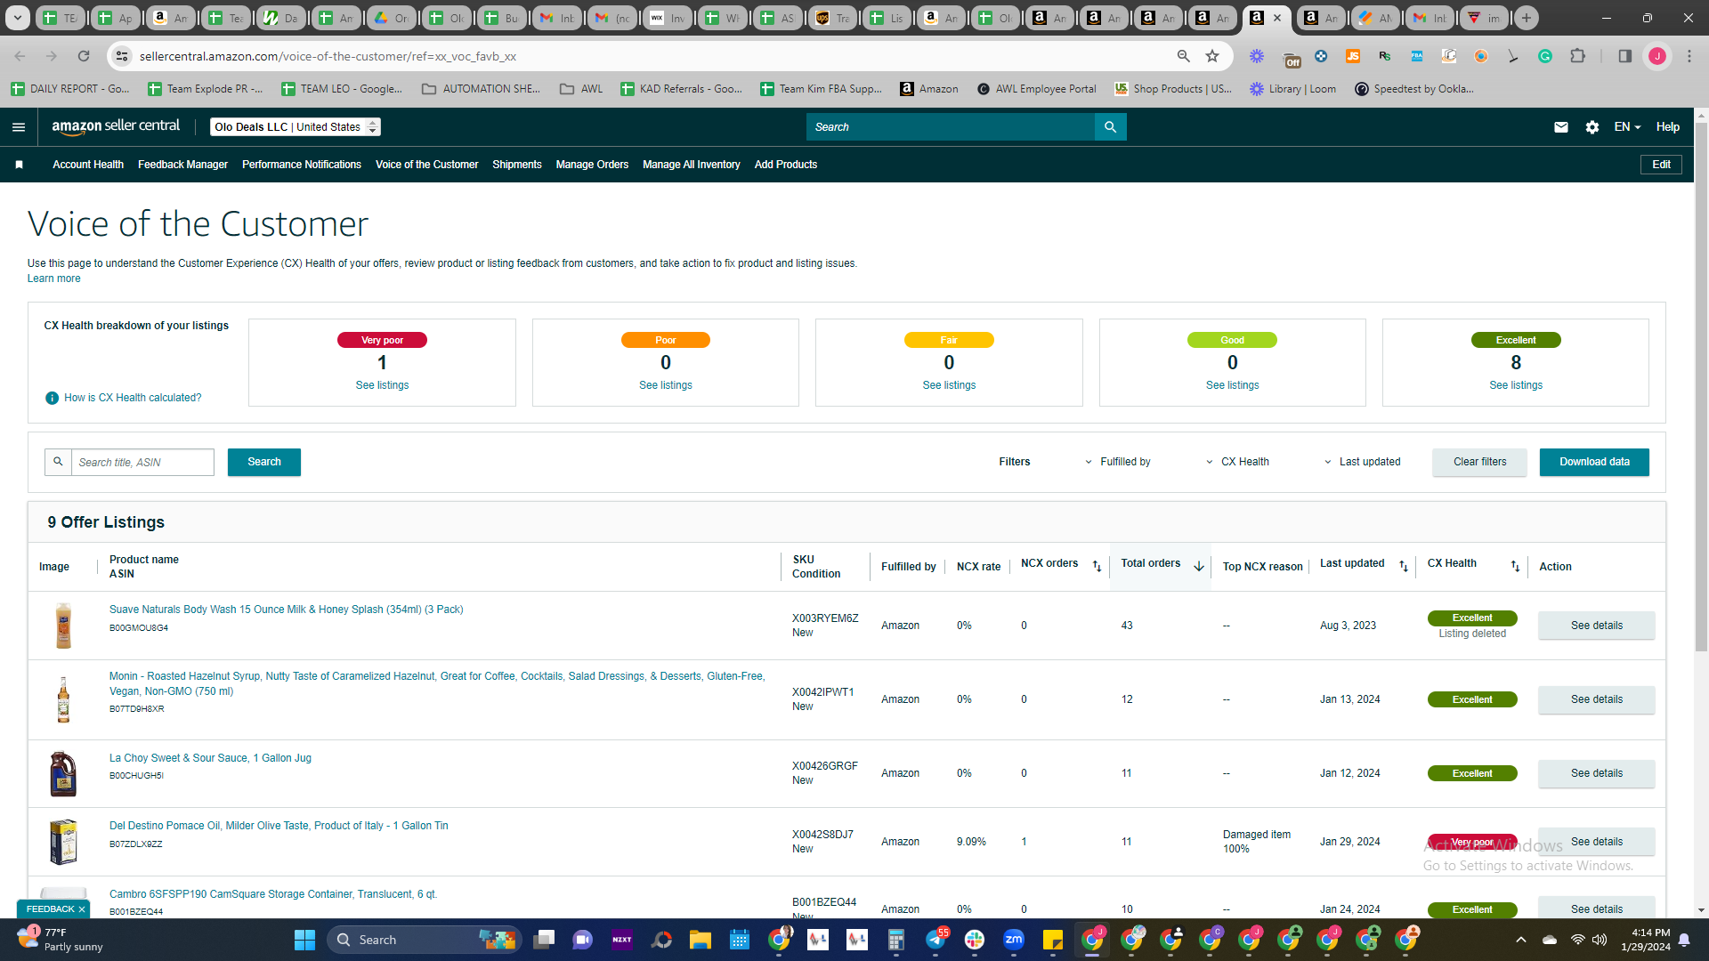The width and height of the screenshot is (1709, 961).
Task: Open Account Health menu item
Action: pos(88,165)
